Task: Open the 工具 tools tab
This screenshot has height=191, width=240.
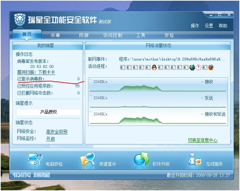Action: 141,36
